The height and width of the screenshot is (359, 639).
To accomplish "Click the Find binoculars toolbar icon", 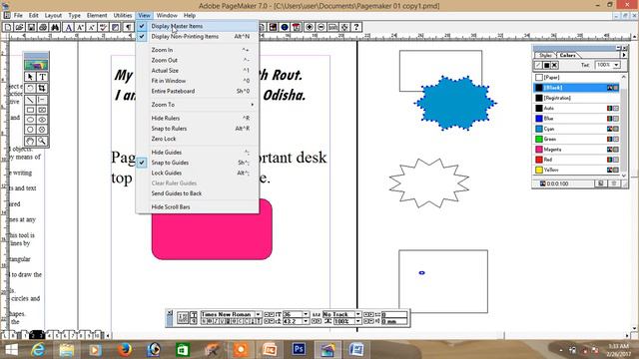I will click(55, 27).
